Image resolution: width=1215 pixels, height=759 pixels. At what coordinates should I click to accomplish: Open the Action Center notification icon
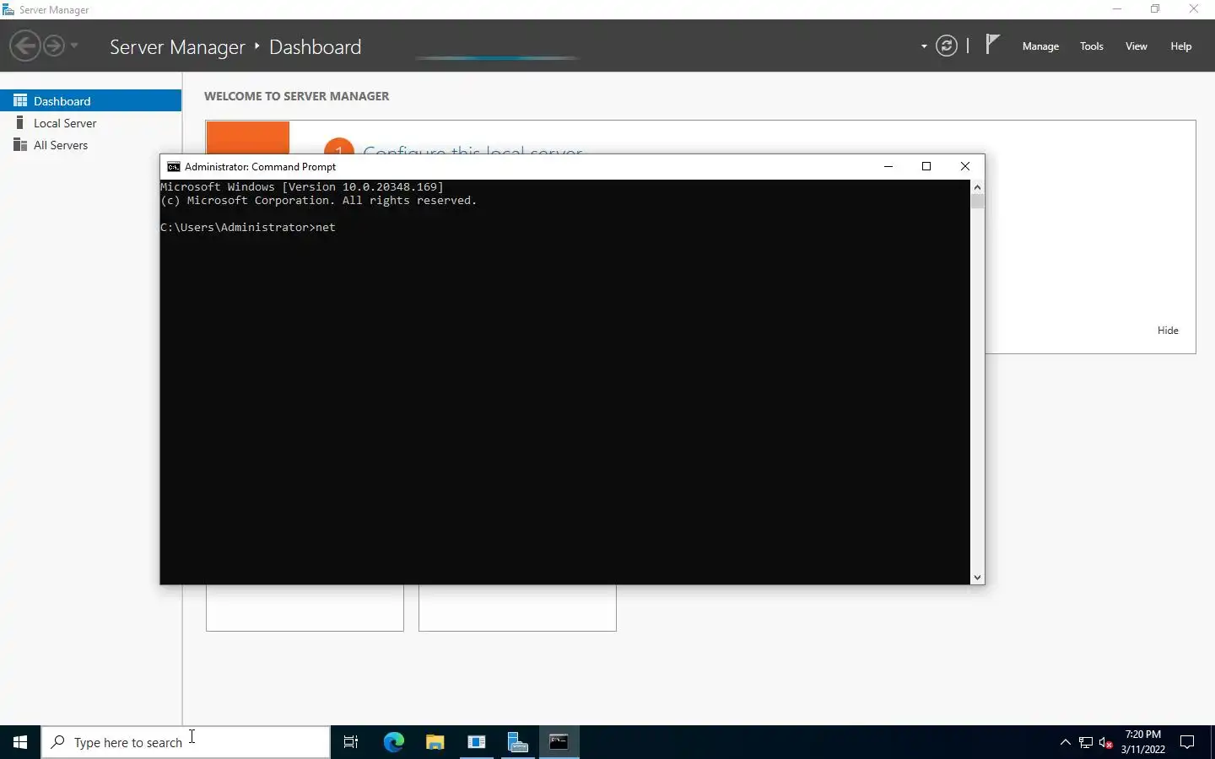click(x=1187, y=742)
